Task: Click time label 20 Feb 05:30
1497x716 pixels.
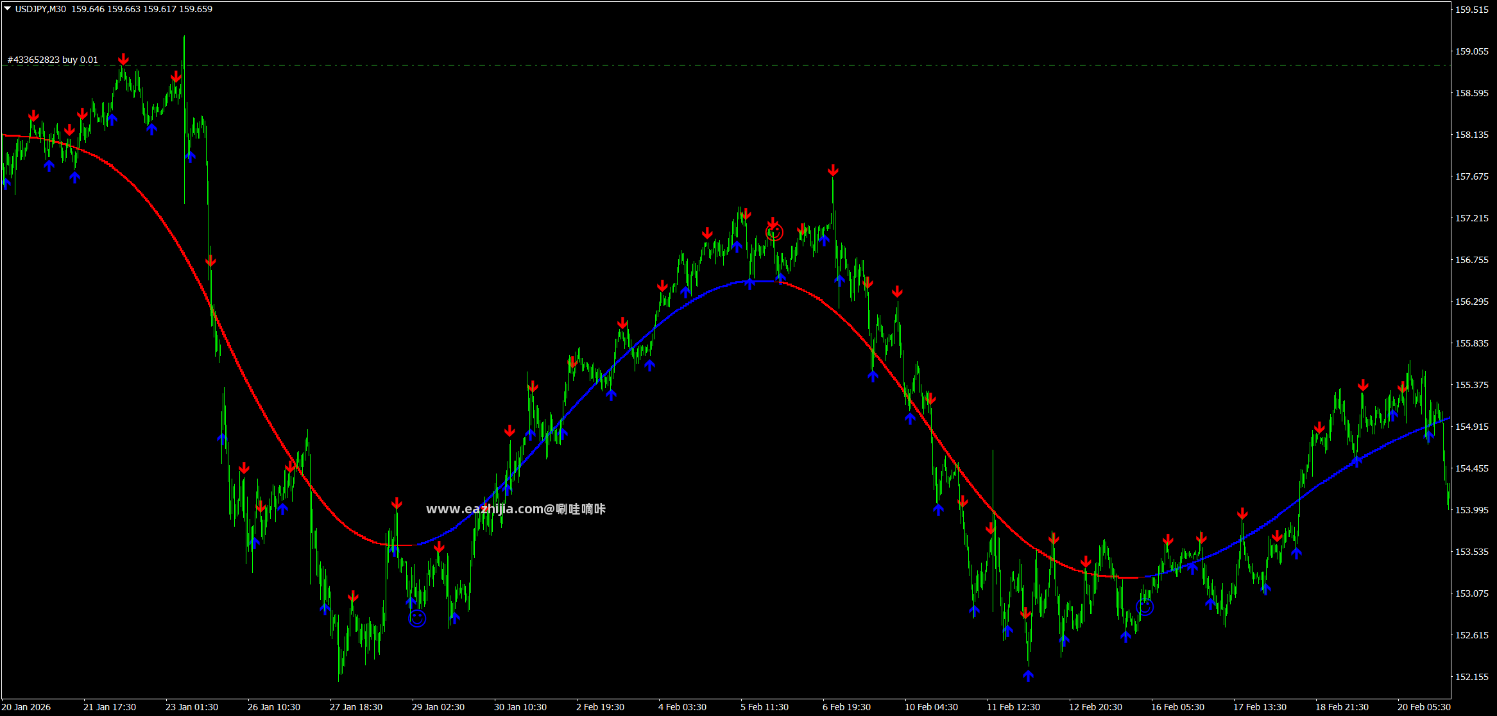Action: 1424,707
